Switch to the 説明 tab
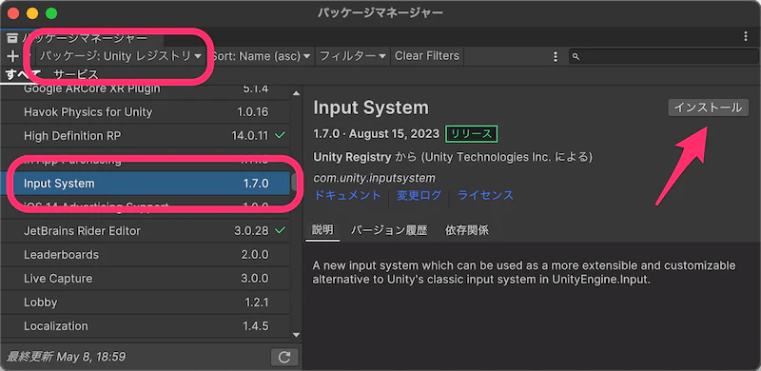The image size is (761, 371). 322,230
